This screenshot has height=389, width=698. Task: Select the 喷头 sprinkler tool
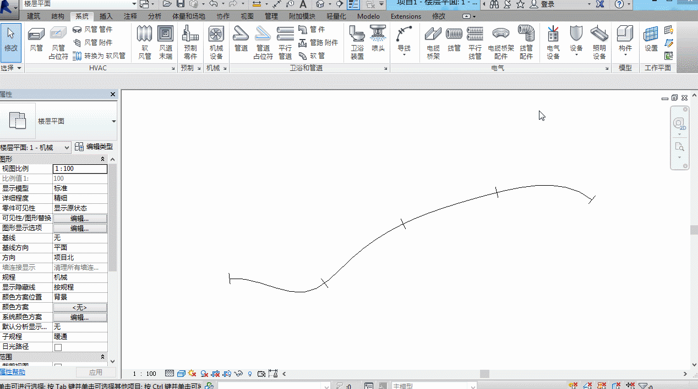coord(378,40)
